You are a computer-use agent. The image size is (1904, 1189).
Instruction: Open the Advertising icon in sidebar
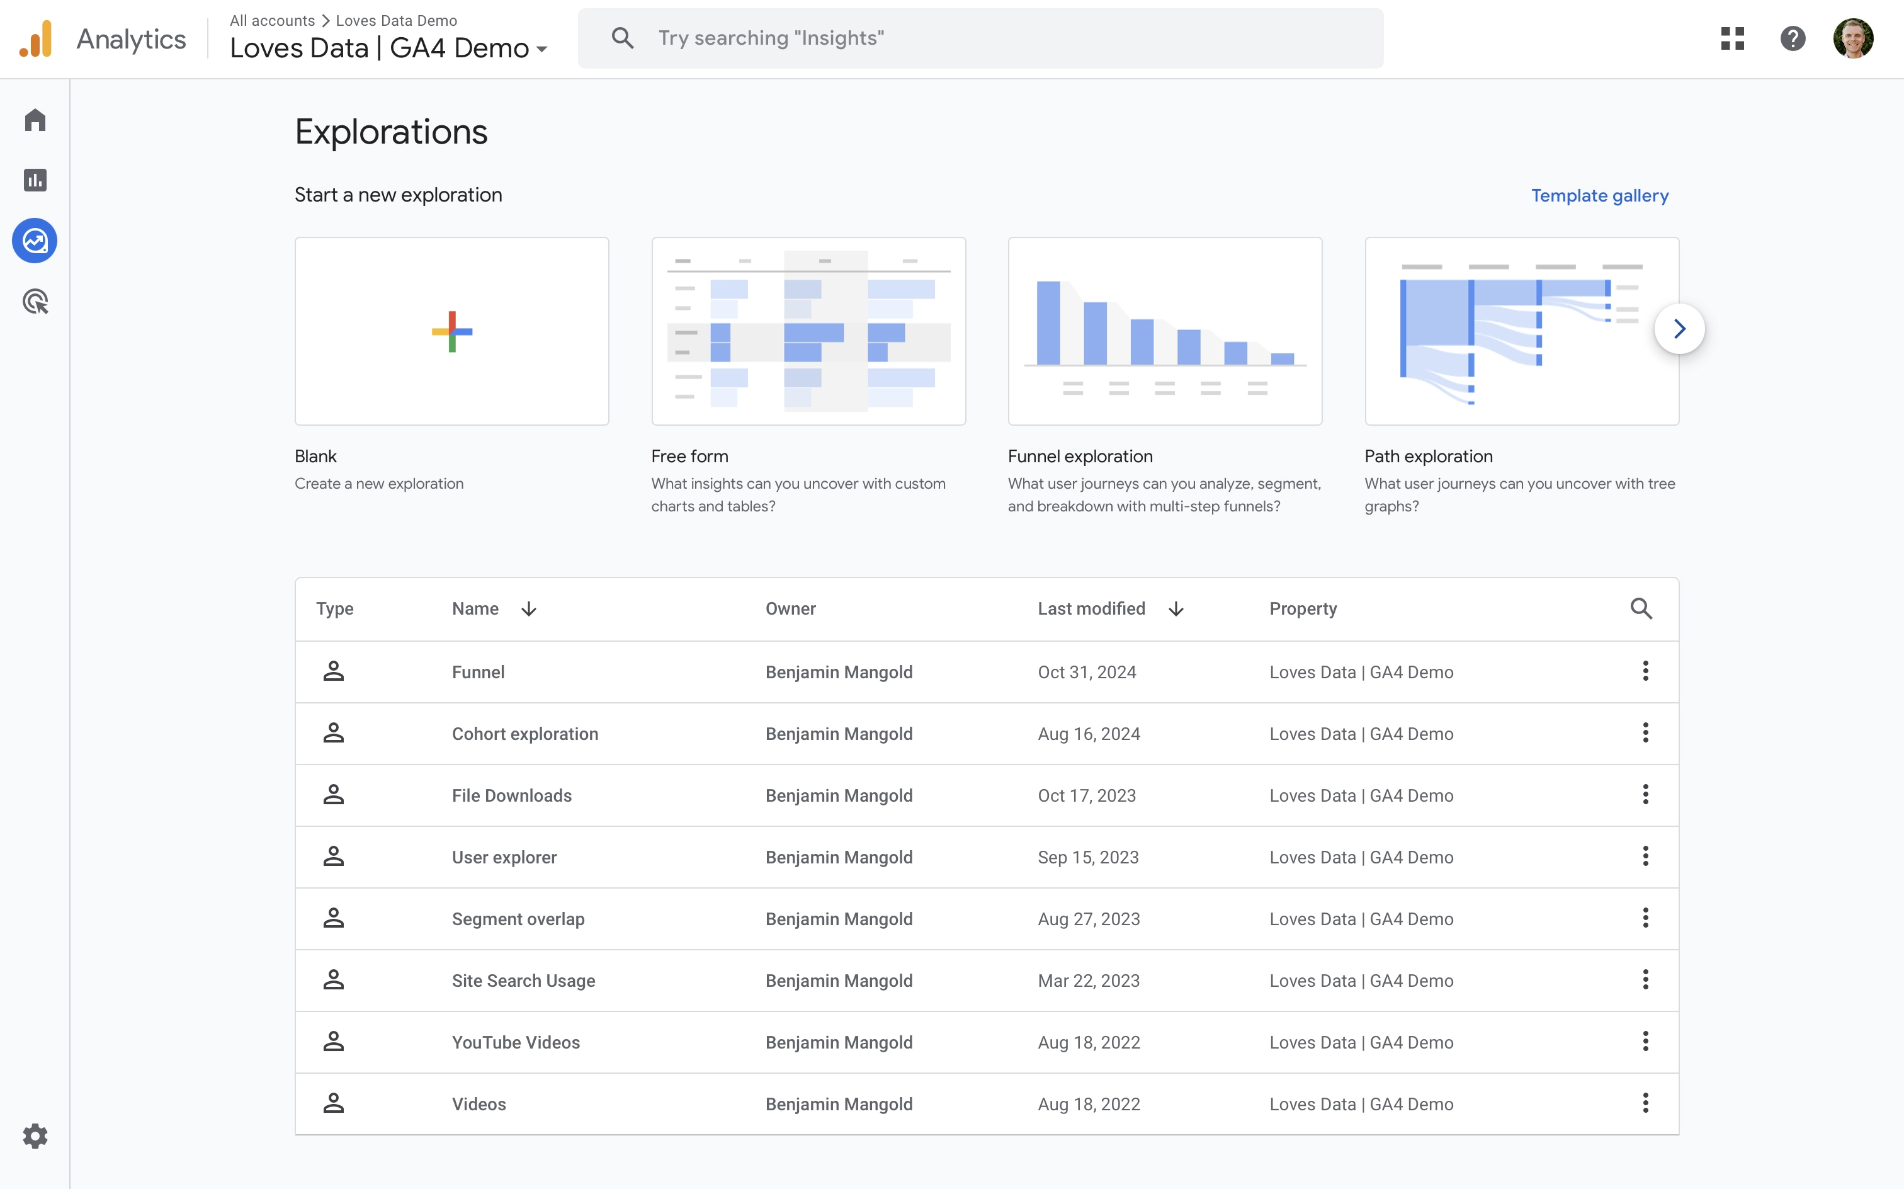click(x=35, y=301)
